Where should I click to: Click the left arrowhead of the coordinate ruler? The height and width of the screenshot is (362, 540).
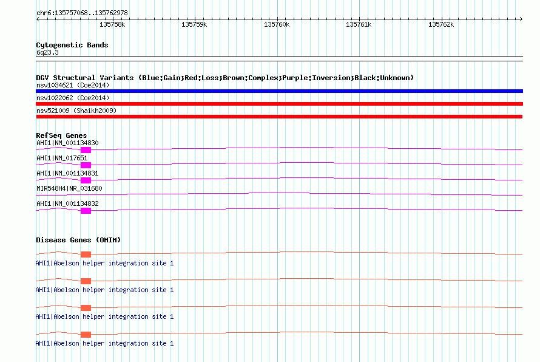coord(38,19)
